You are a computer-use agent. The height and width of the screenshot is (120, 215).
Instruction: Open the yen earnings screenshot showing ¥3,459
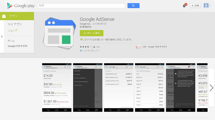coord(202,87)
